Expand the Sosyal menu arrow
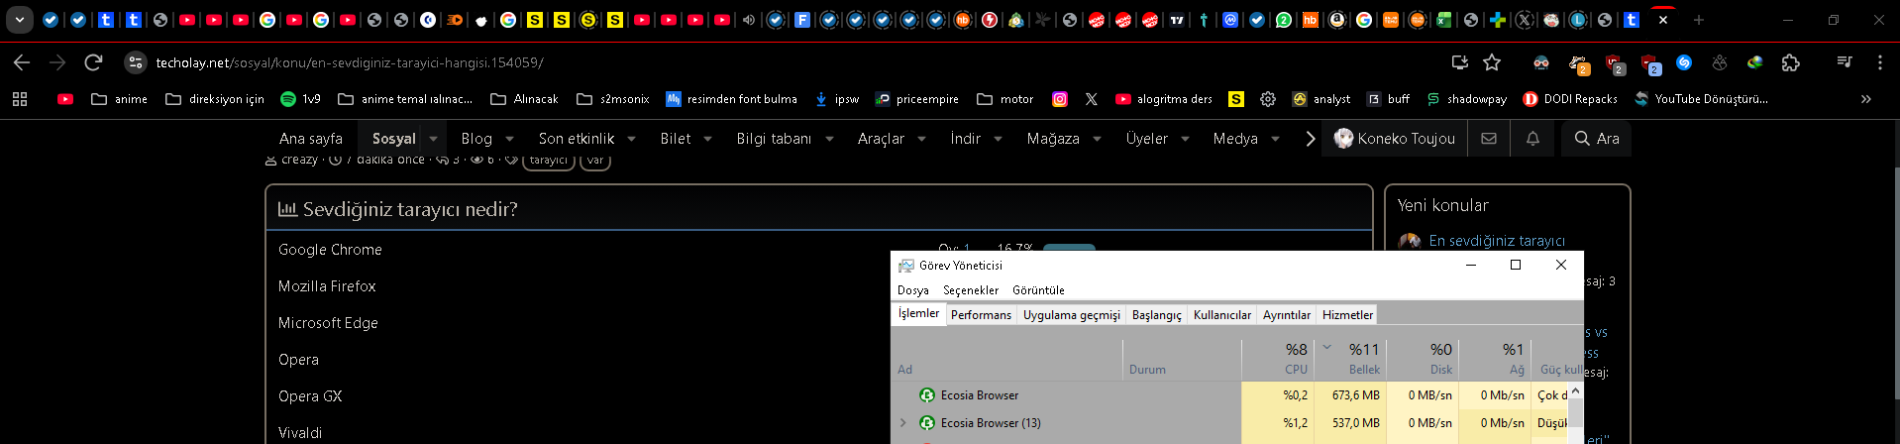This screenshot has height=444, width=1900. (x=434, y=139)
